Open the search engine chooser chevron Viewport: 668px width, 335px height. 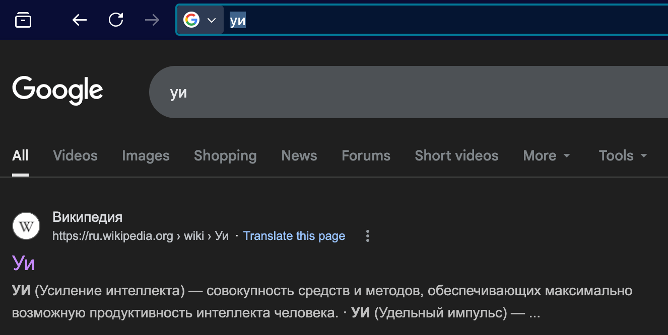[x=211, y=20]
